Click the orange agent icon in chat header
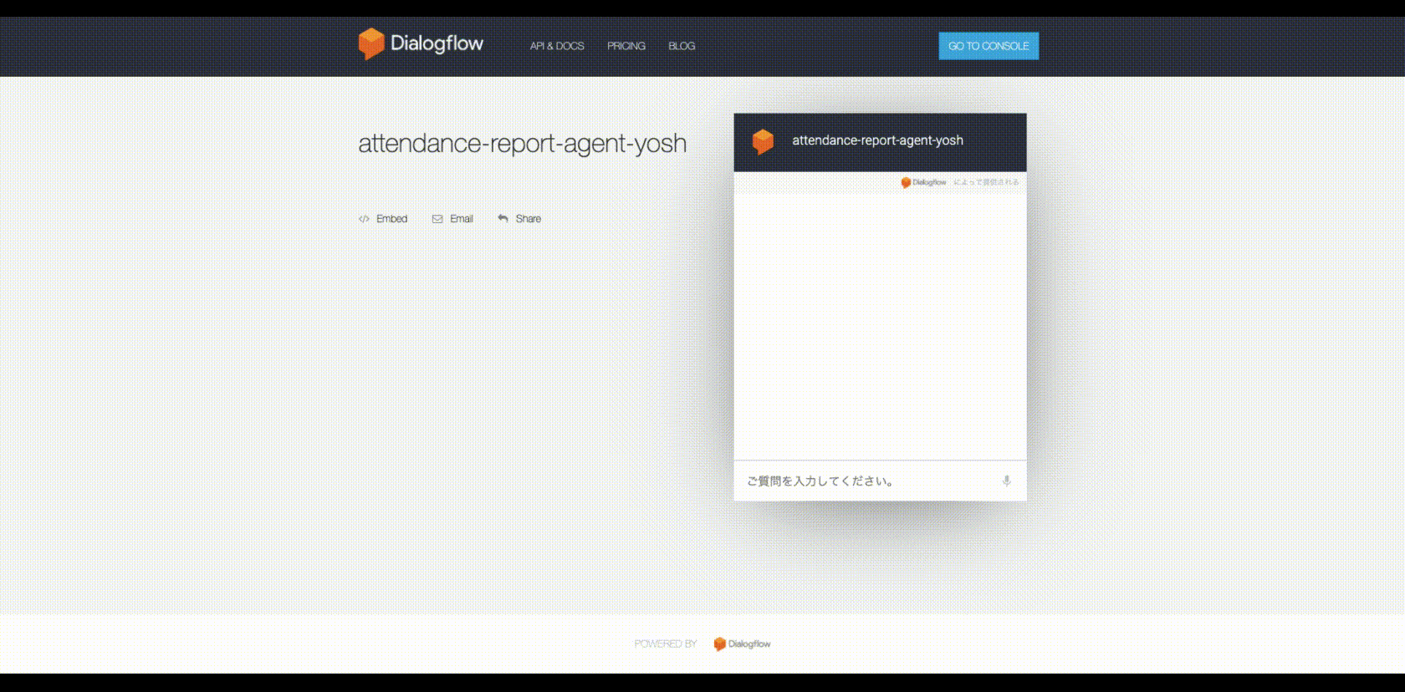 (x=763, y=141)
